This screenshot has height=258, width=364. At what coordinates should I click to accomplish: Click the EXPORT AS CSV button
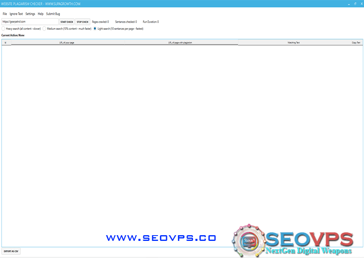point(11,251)
